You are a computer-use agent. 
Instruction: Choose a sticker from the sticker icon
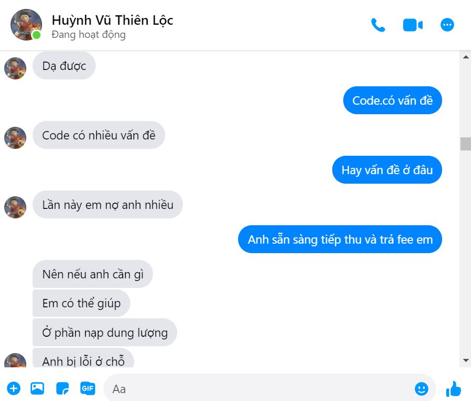tap(63, 388)
